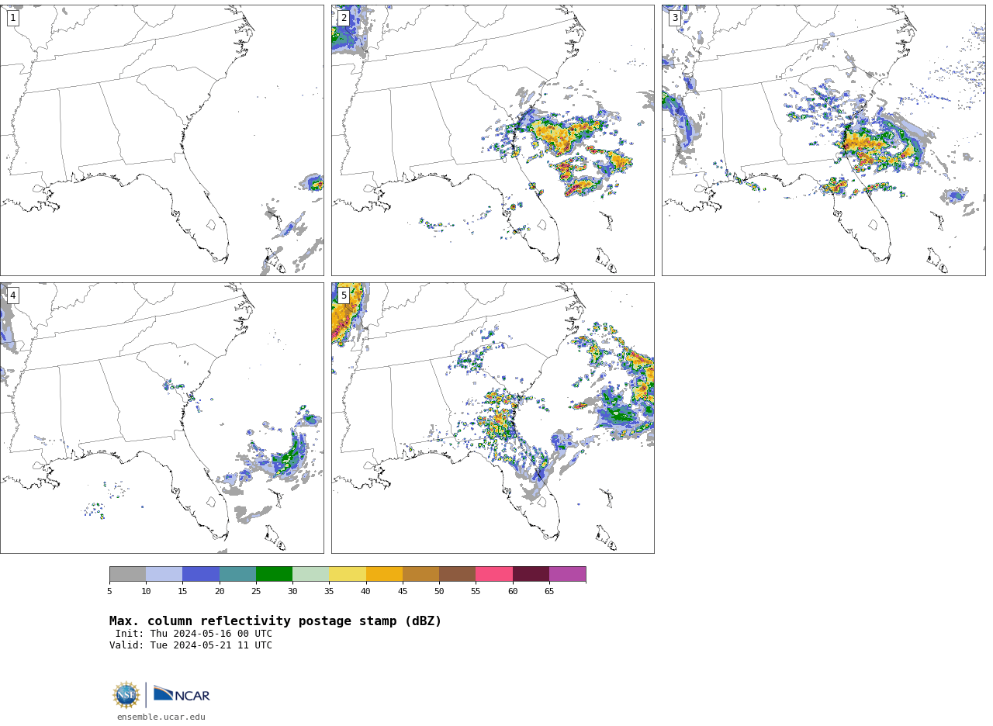The height and width of the screenshot is (726, 993).
Task: Click the colorbar tick label 50
Action: [x=439, y=591]
